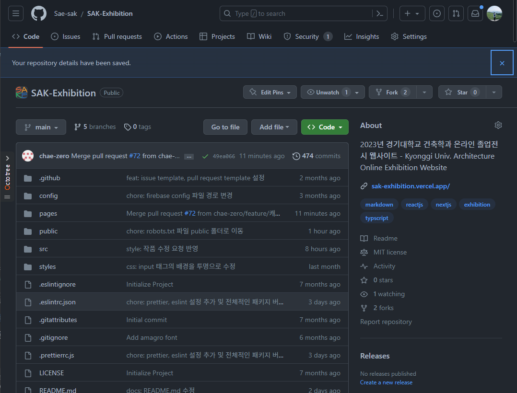Select the Wiki tab
Image resolution: width=517 pixels, height=393 pixels.
[x=259, y=36]
